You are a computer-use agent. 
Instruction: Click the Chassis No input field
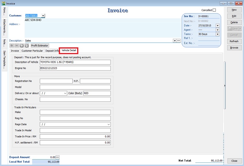point(75,99)
